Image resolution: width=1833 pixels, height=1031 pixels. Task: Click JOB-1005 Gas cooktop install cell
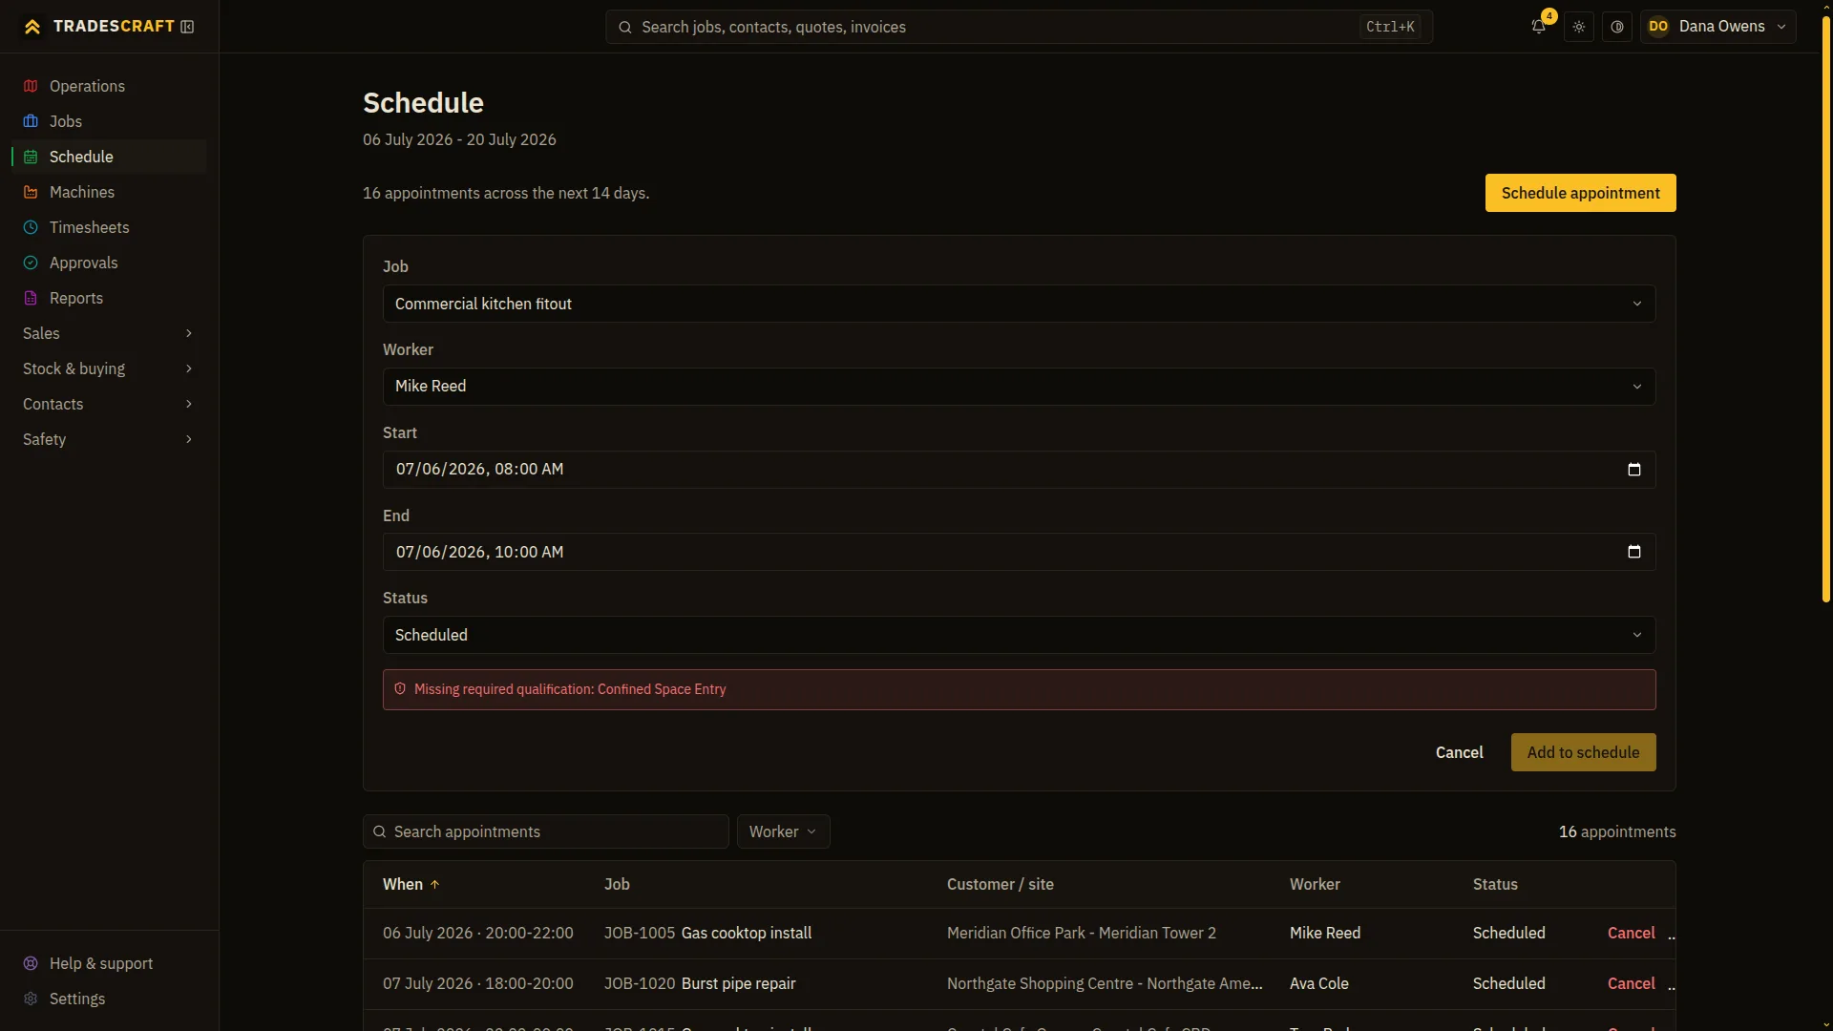pos(707,933)
